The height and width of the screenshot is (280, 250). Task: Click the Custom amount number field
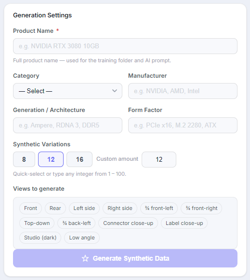point(159,159)
